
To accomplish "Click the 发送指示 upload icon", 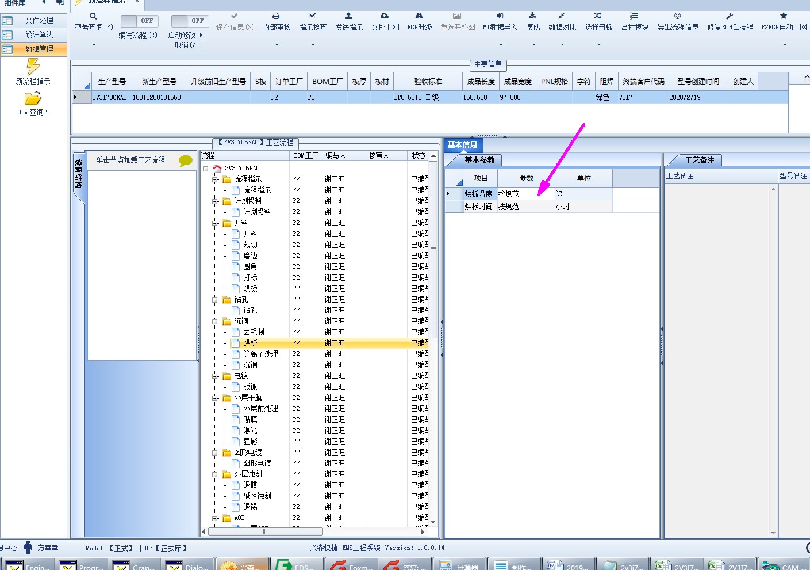I will (x=348, y=16).
